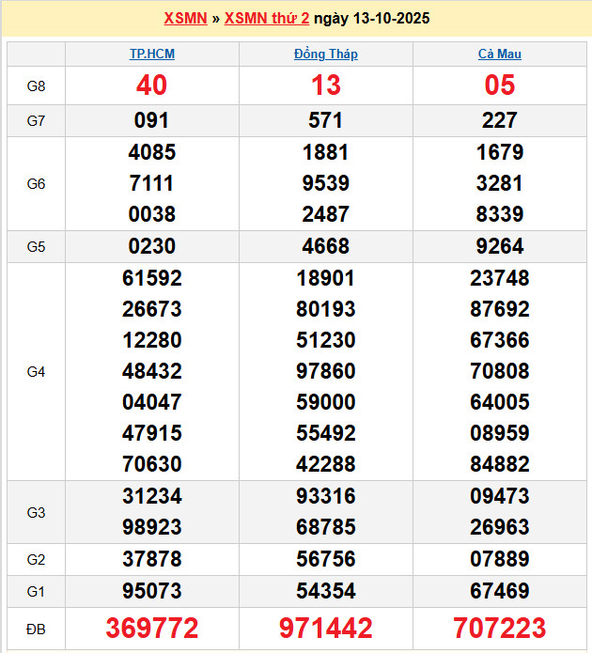
Task: Click the G8 number 05 for Cà Mau
Action: click(x=500, y=86)
